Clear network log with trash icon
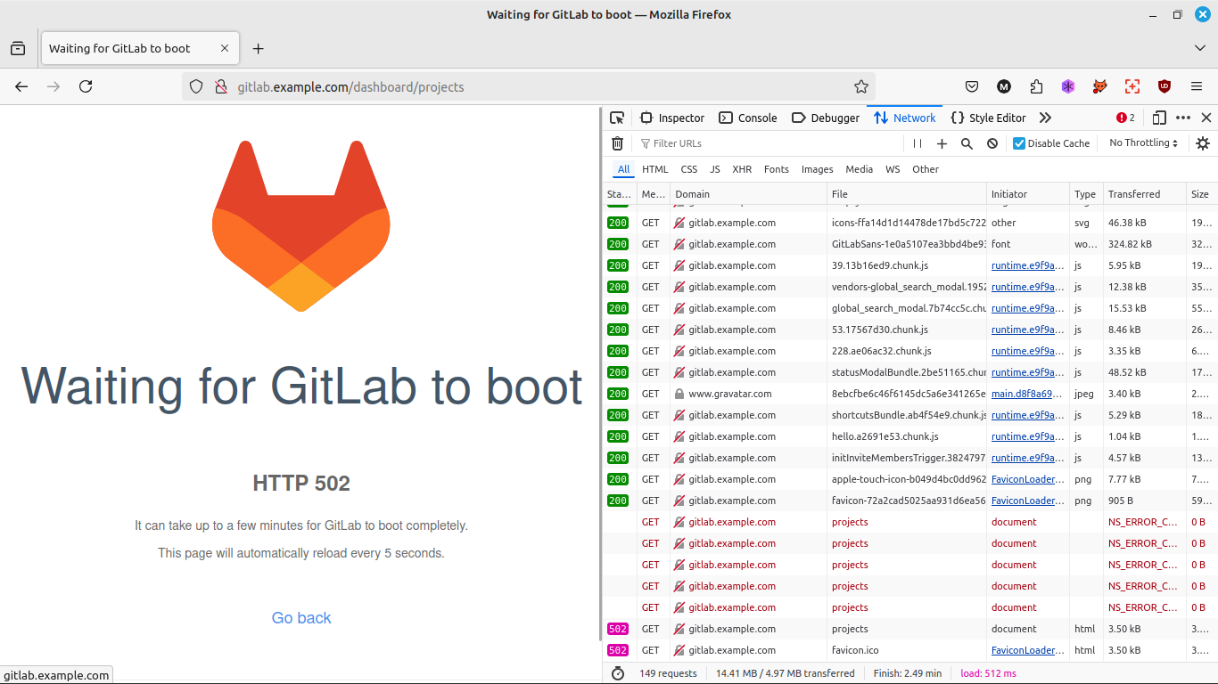 [617, 143]
